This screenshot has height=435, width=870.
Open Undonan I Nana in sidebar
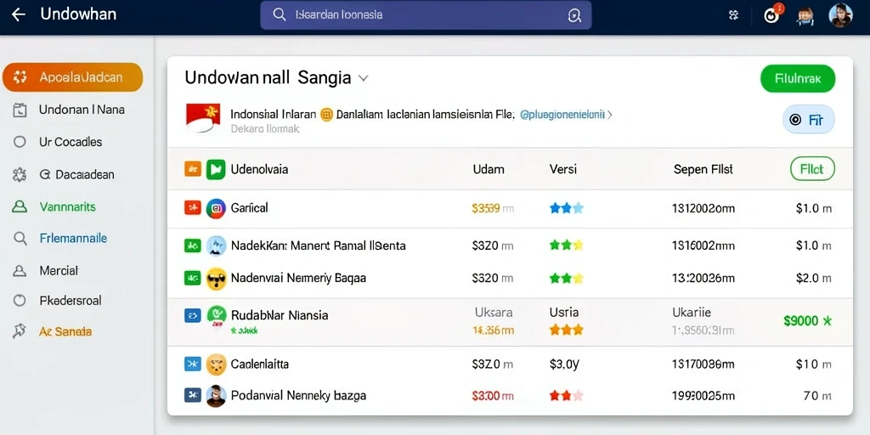click(x=82, y=110)
